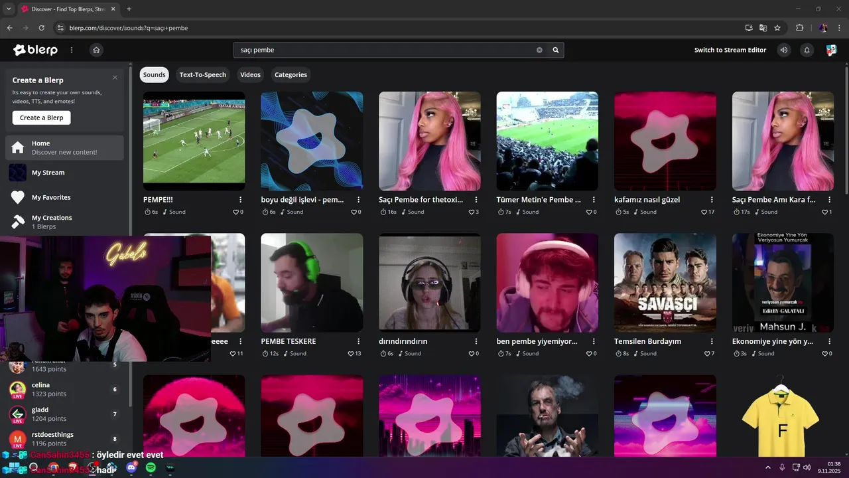Go back in Chrome
Screen dimensions: 849x478
pos(9,28)
